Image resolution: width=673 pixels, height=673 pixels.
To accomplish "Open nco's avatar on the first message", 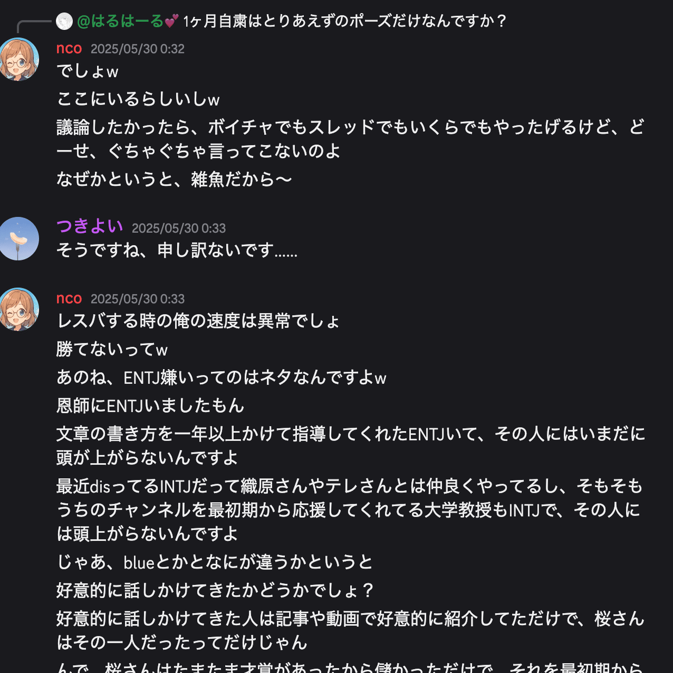I will (19, 59).
